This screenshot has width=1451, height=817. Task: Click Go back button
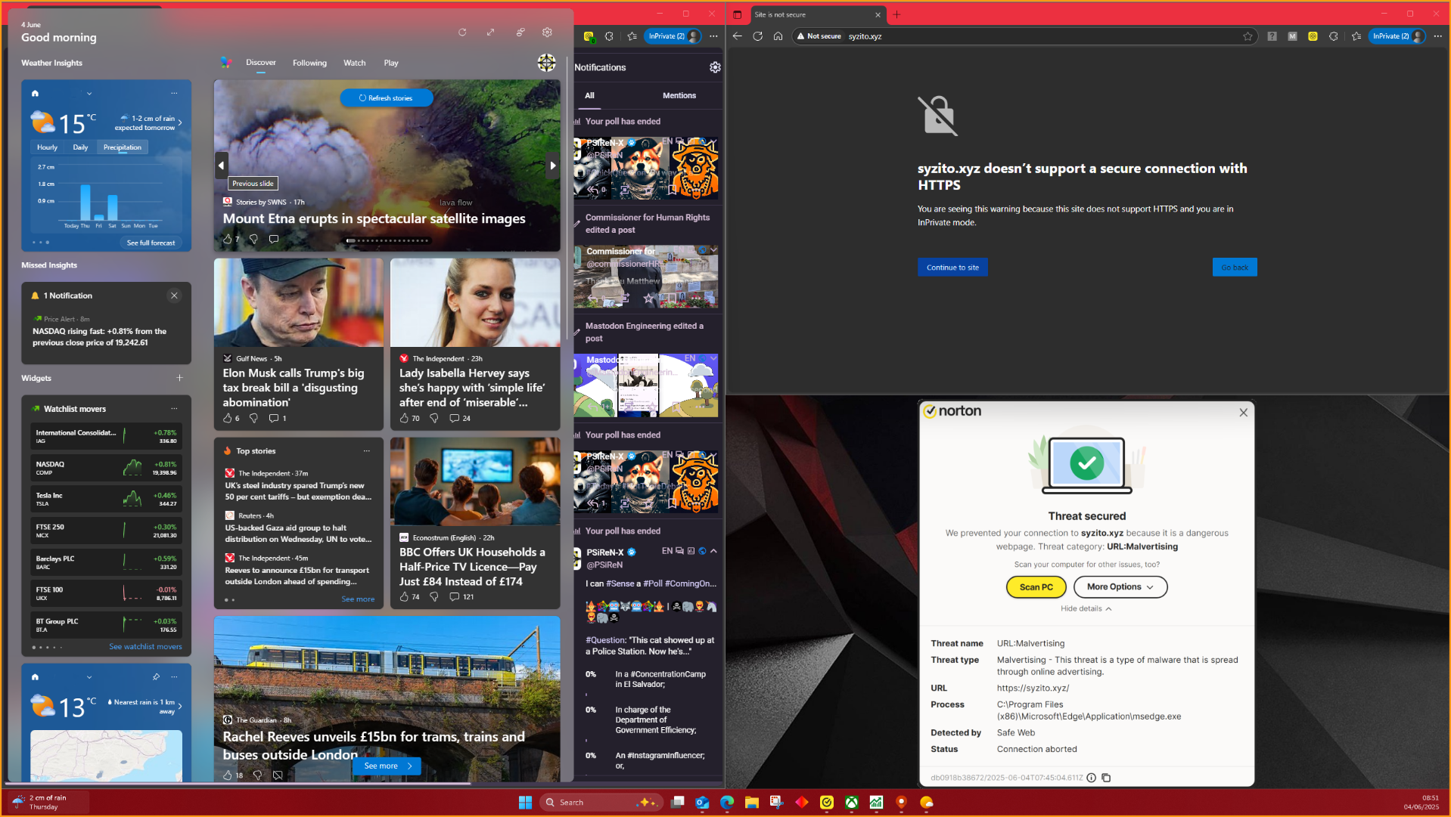click(x=1235, y=268)
